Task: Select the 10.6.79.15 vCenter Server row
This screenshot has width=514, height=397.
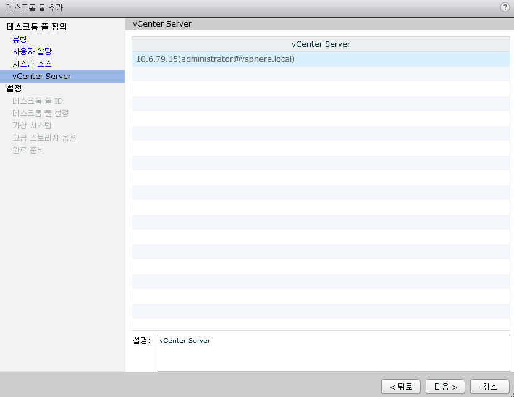Action: click(x=321, y=59)
